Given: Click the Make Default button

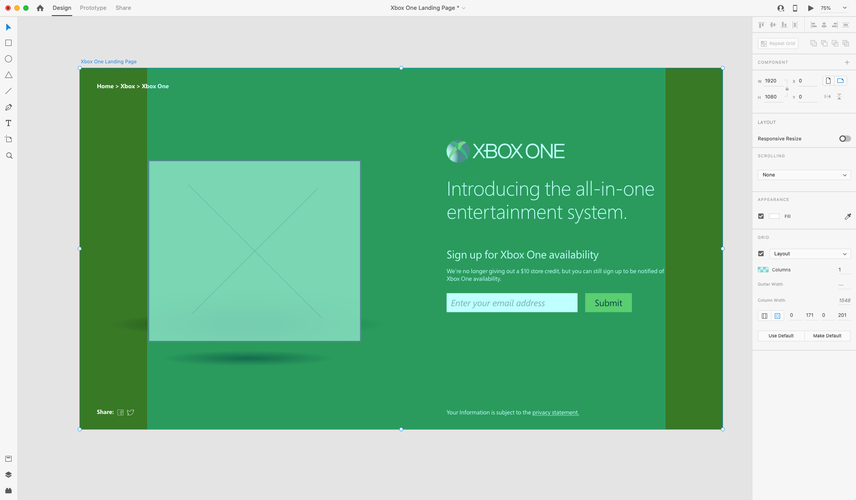Looking at the screenshot, I should pyautogui.click(x=827, y=336).
